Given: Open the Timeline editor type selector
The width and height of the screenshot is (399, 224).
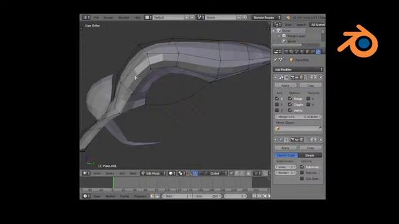Looking at the screenshot, I should pyautogui.click(x=87, y=196).
